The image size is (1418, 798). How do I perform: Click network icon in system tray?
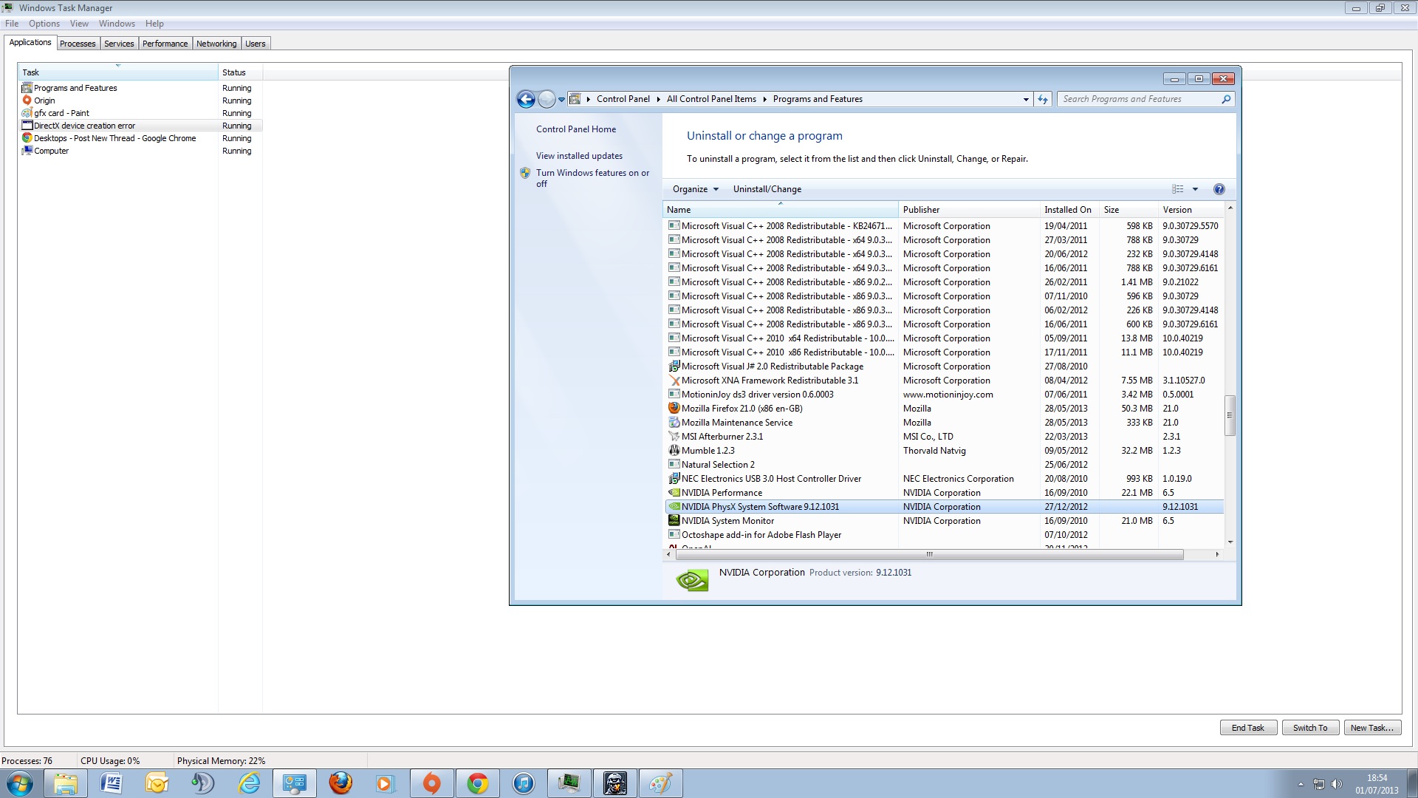click(1319, 784)
